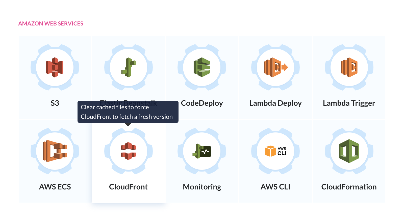The image size is (404, 222).
Task: Click the CloudFront icon
Action: coord(129,151)
